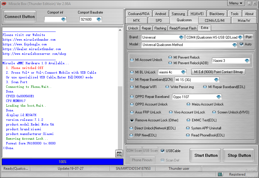The width and height of the screenshot is (259, 178).
Task: Toggle the USBCable checkbox
Action: point(163,151)
